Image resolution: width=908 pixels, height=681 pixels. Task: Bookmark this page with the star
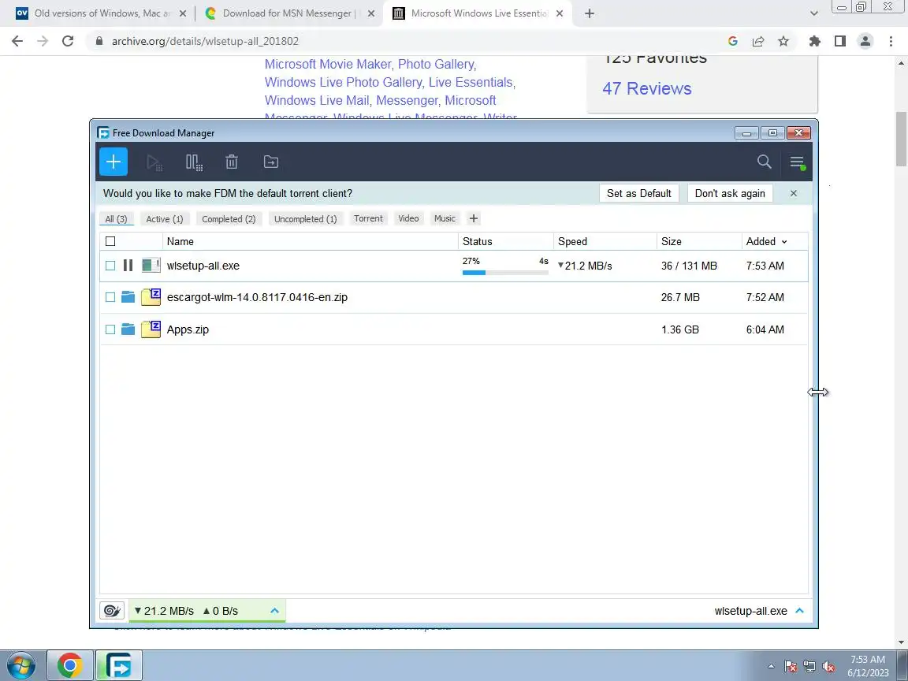pyautogui.click(x=783, y=41)
